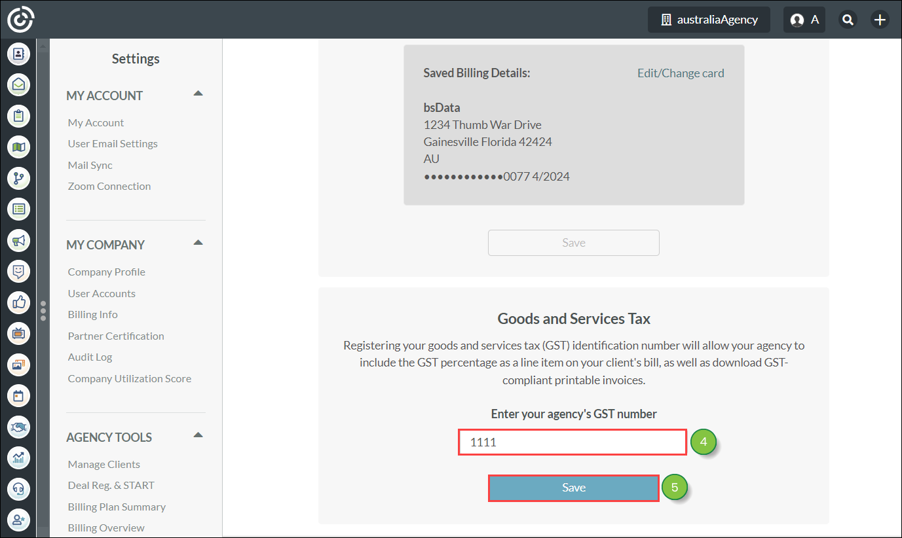902x538 pixels.
Task: Open Company Profile page
Action: (x=107, y=272)
